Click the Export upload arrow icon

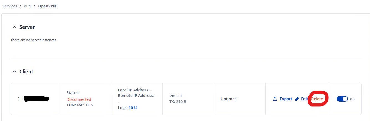tap(275, 99)
